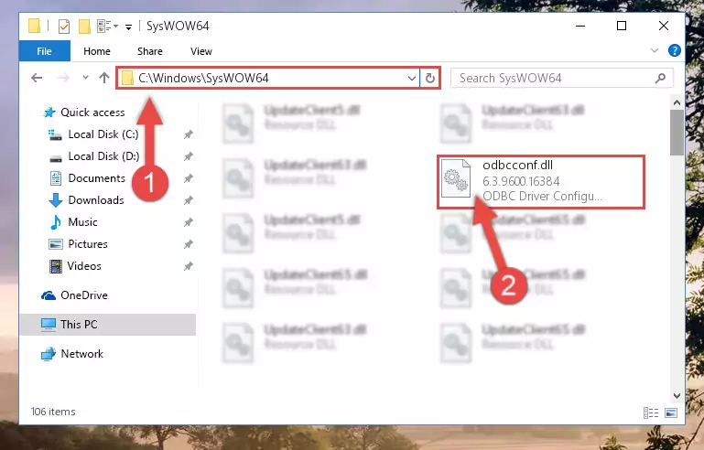This screenshot has width=704, height=450.
Task: Click pin icon next to Pictures
Action: pyautogui.click(x=188, y=244)
